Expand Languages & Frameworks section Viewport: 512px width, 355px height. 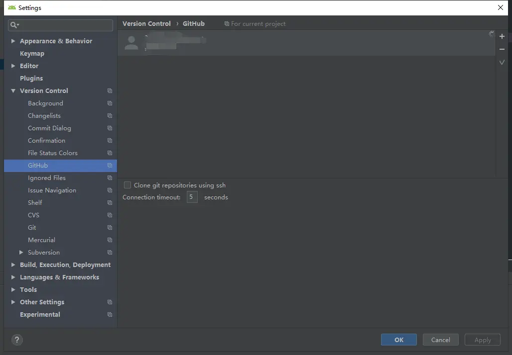point(13,277)
